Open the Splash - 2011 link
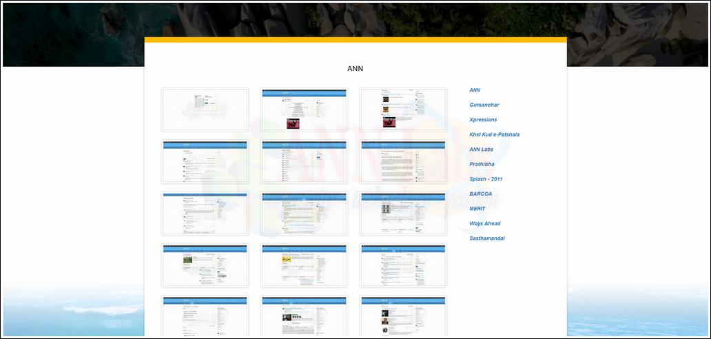The image size is (711, 339). pos(486,179)
